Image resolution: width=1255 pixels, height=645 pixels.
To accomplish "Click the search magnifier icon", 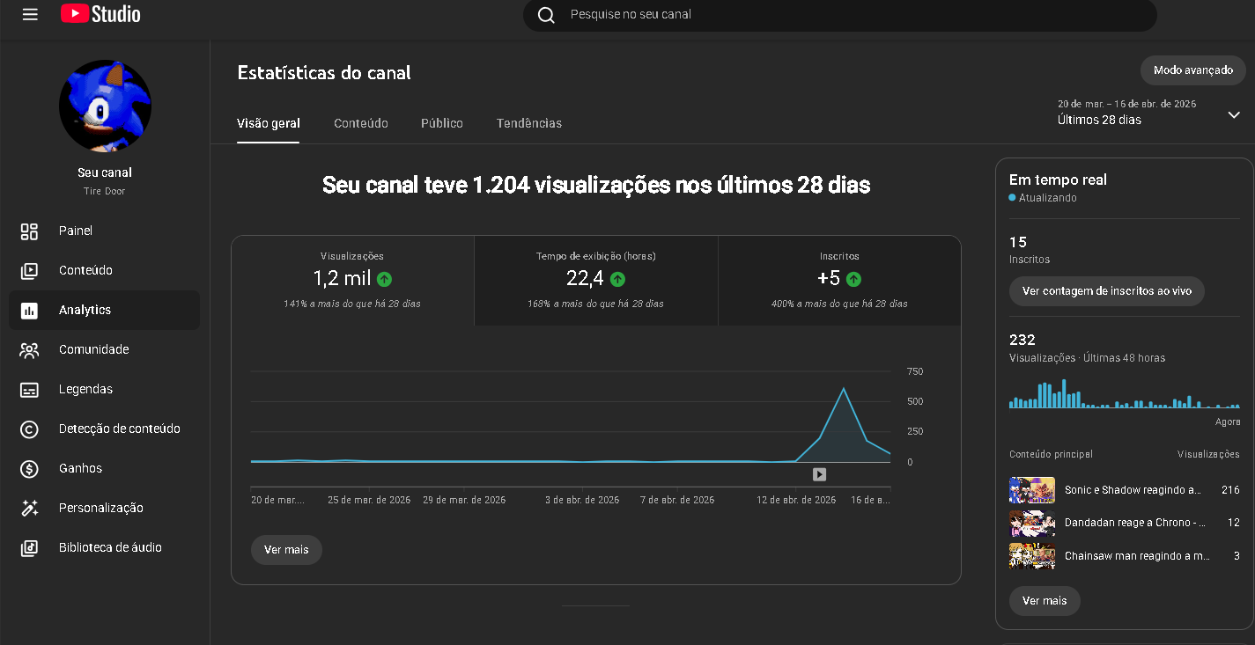I will pos(546,15).
